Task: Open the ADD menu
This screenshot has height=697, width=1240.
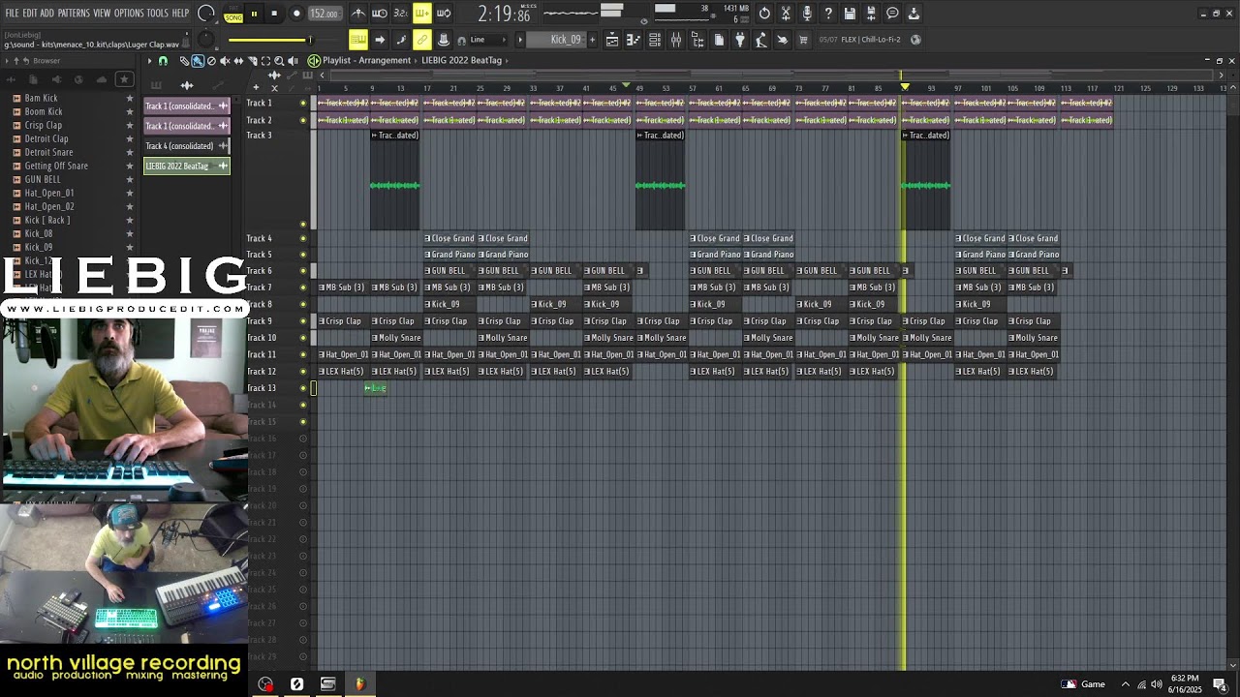Action: click(x=46, y=14)
